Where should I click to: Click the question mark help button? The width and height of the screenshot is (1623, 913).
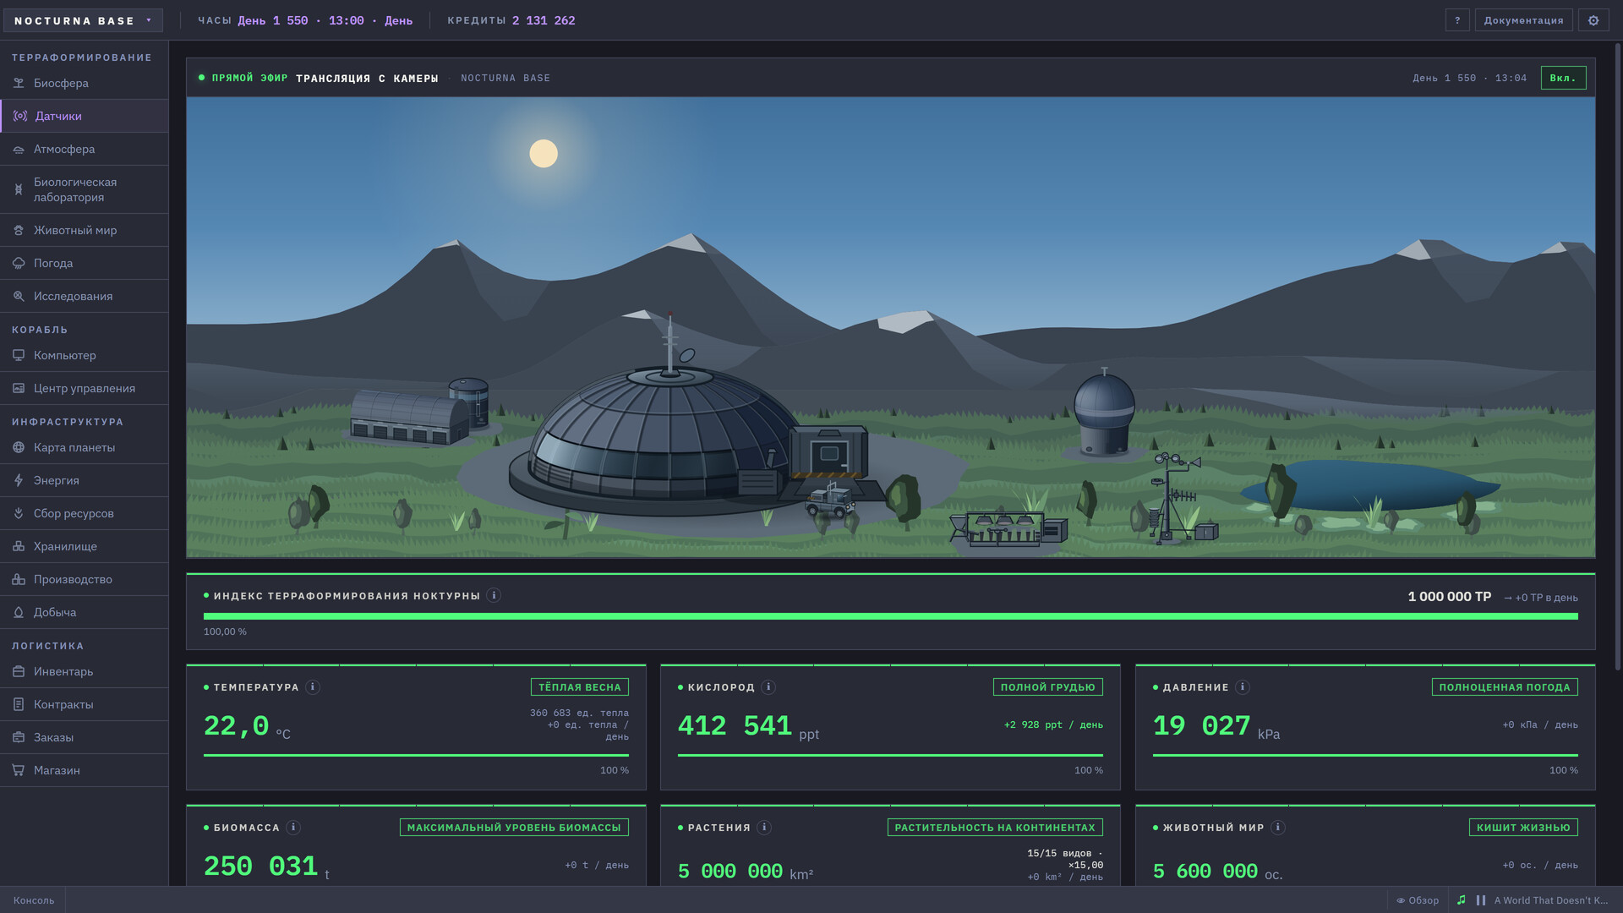pyautogui.click(x=1456, y=20)
